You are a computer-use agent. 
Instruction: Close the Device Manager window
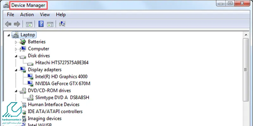242,3
